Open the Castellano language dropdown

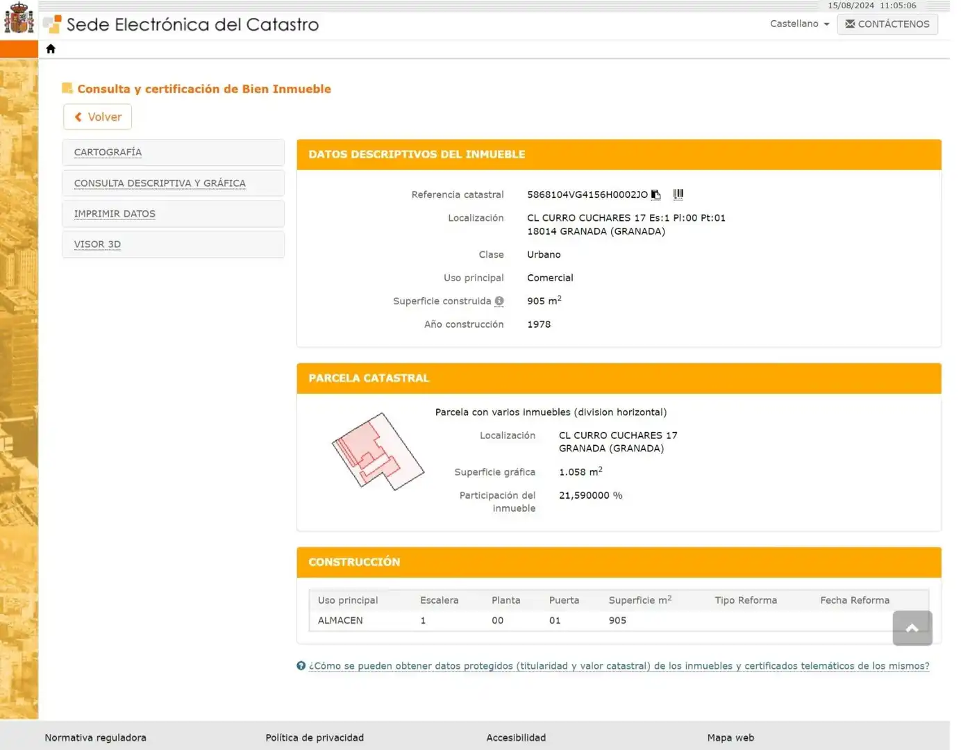(799, 24)
